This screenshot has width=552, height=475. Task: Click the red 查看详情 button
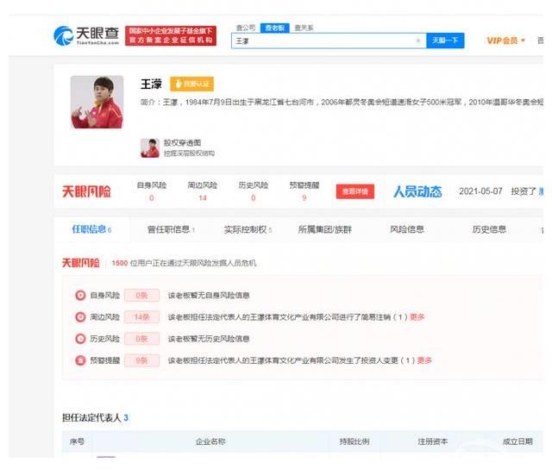coord(355,191)
